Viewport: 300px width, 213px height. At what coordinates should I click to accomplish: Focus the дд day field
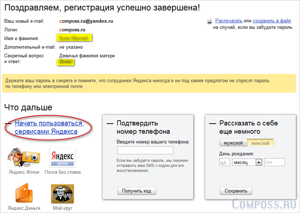coord(225,163)
